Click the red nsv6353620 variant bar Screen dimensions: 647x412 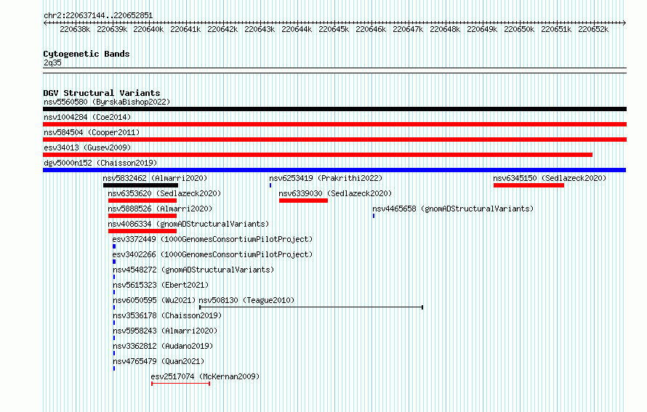142,201
